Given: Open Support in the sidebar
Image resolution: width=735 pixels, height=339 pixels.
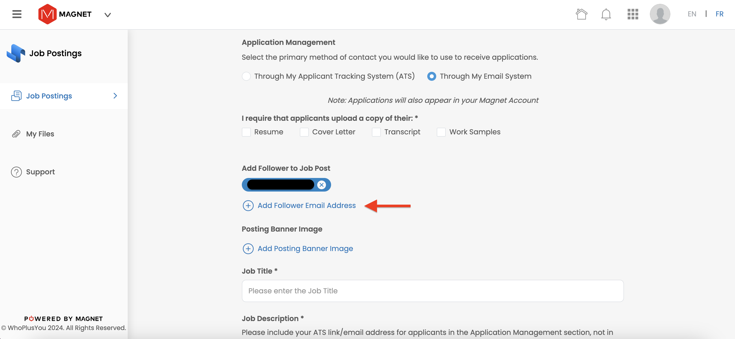Looking at the screenshot, I should 40,172.
